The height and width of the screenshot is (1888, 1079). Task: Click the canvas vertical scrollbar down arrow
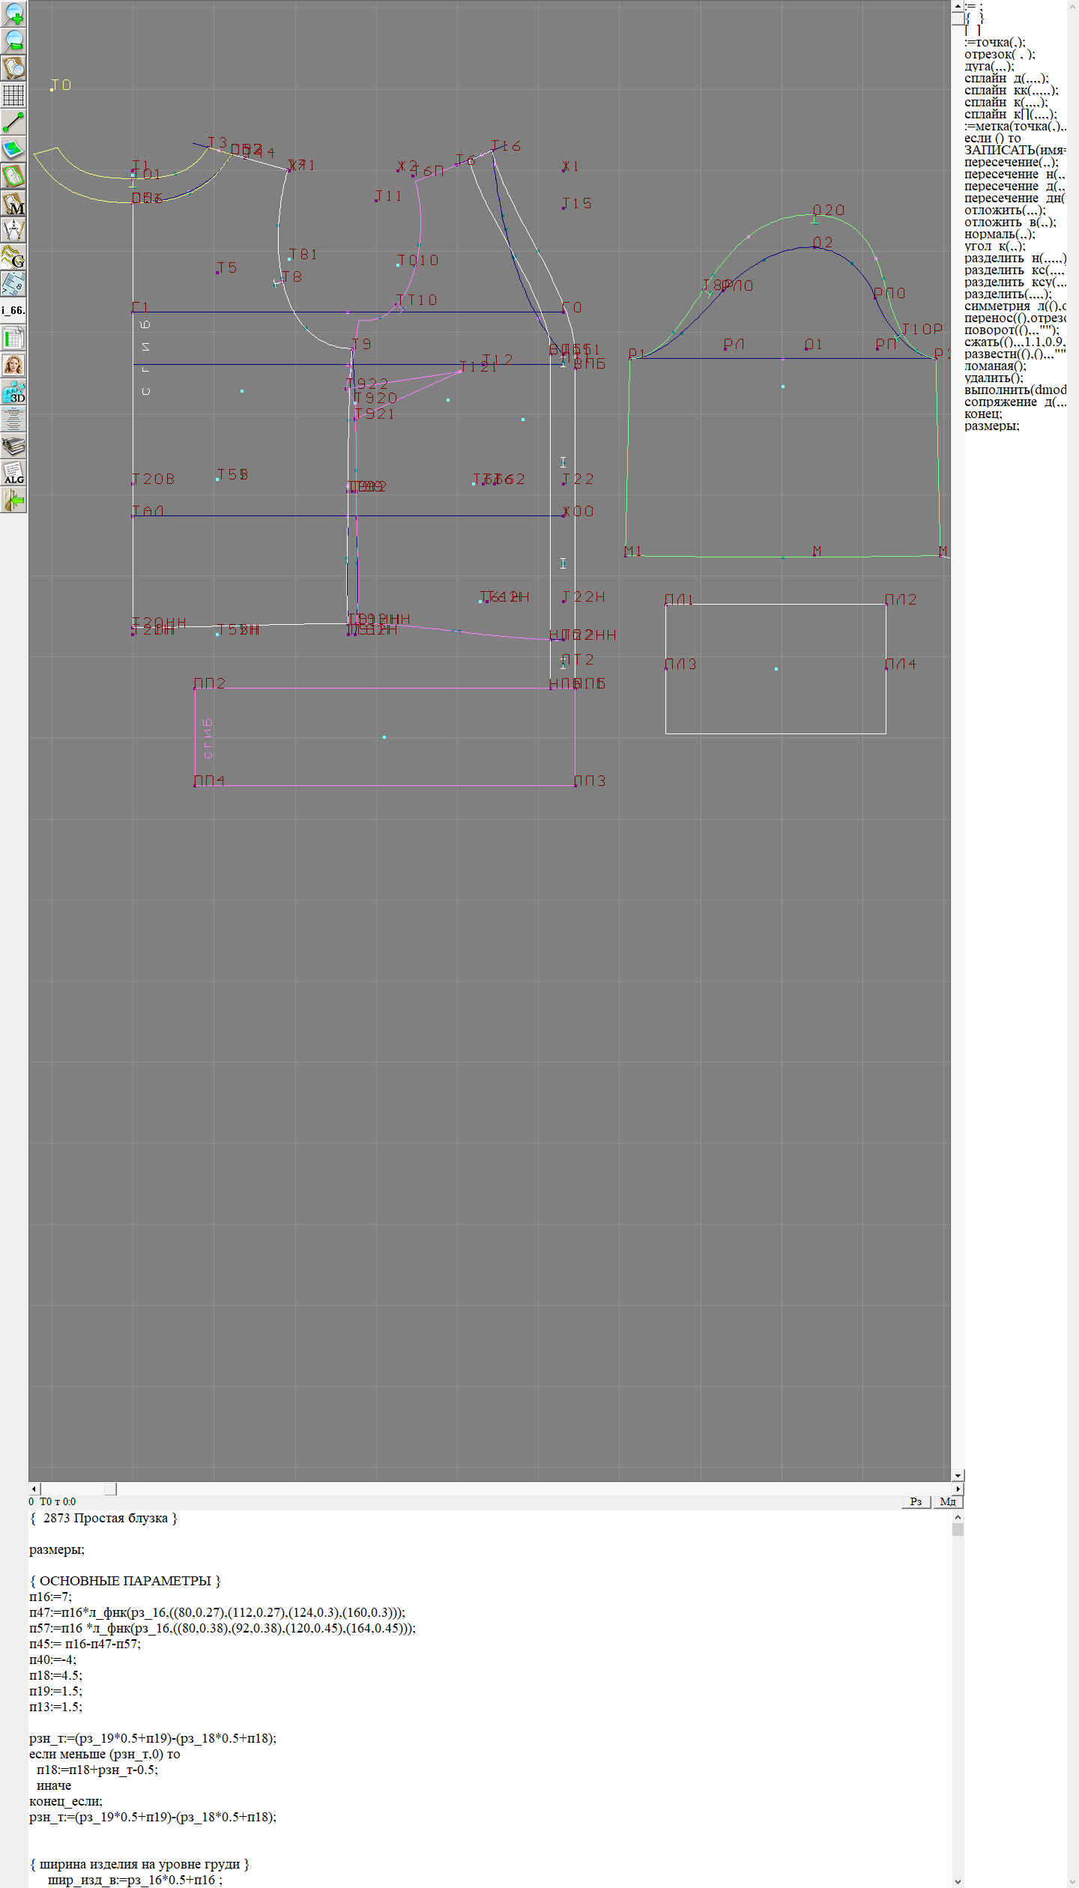[x=958, y=1475]
